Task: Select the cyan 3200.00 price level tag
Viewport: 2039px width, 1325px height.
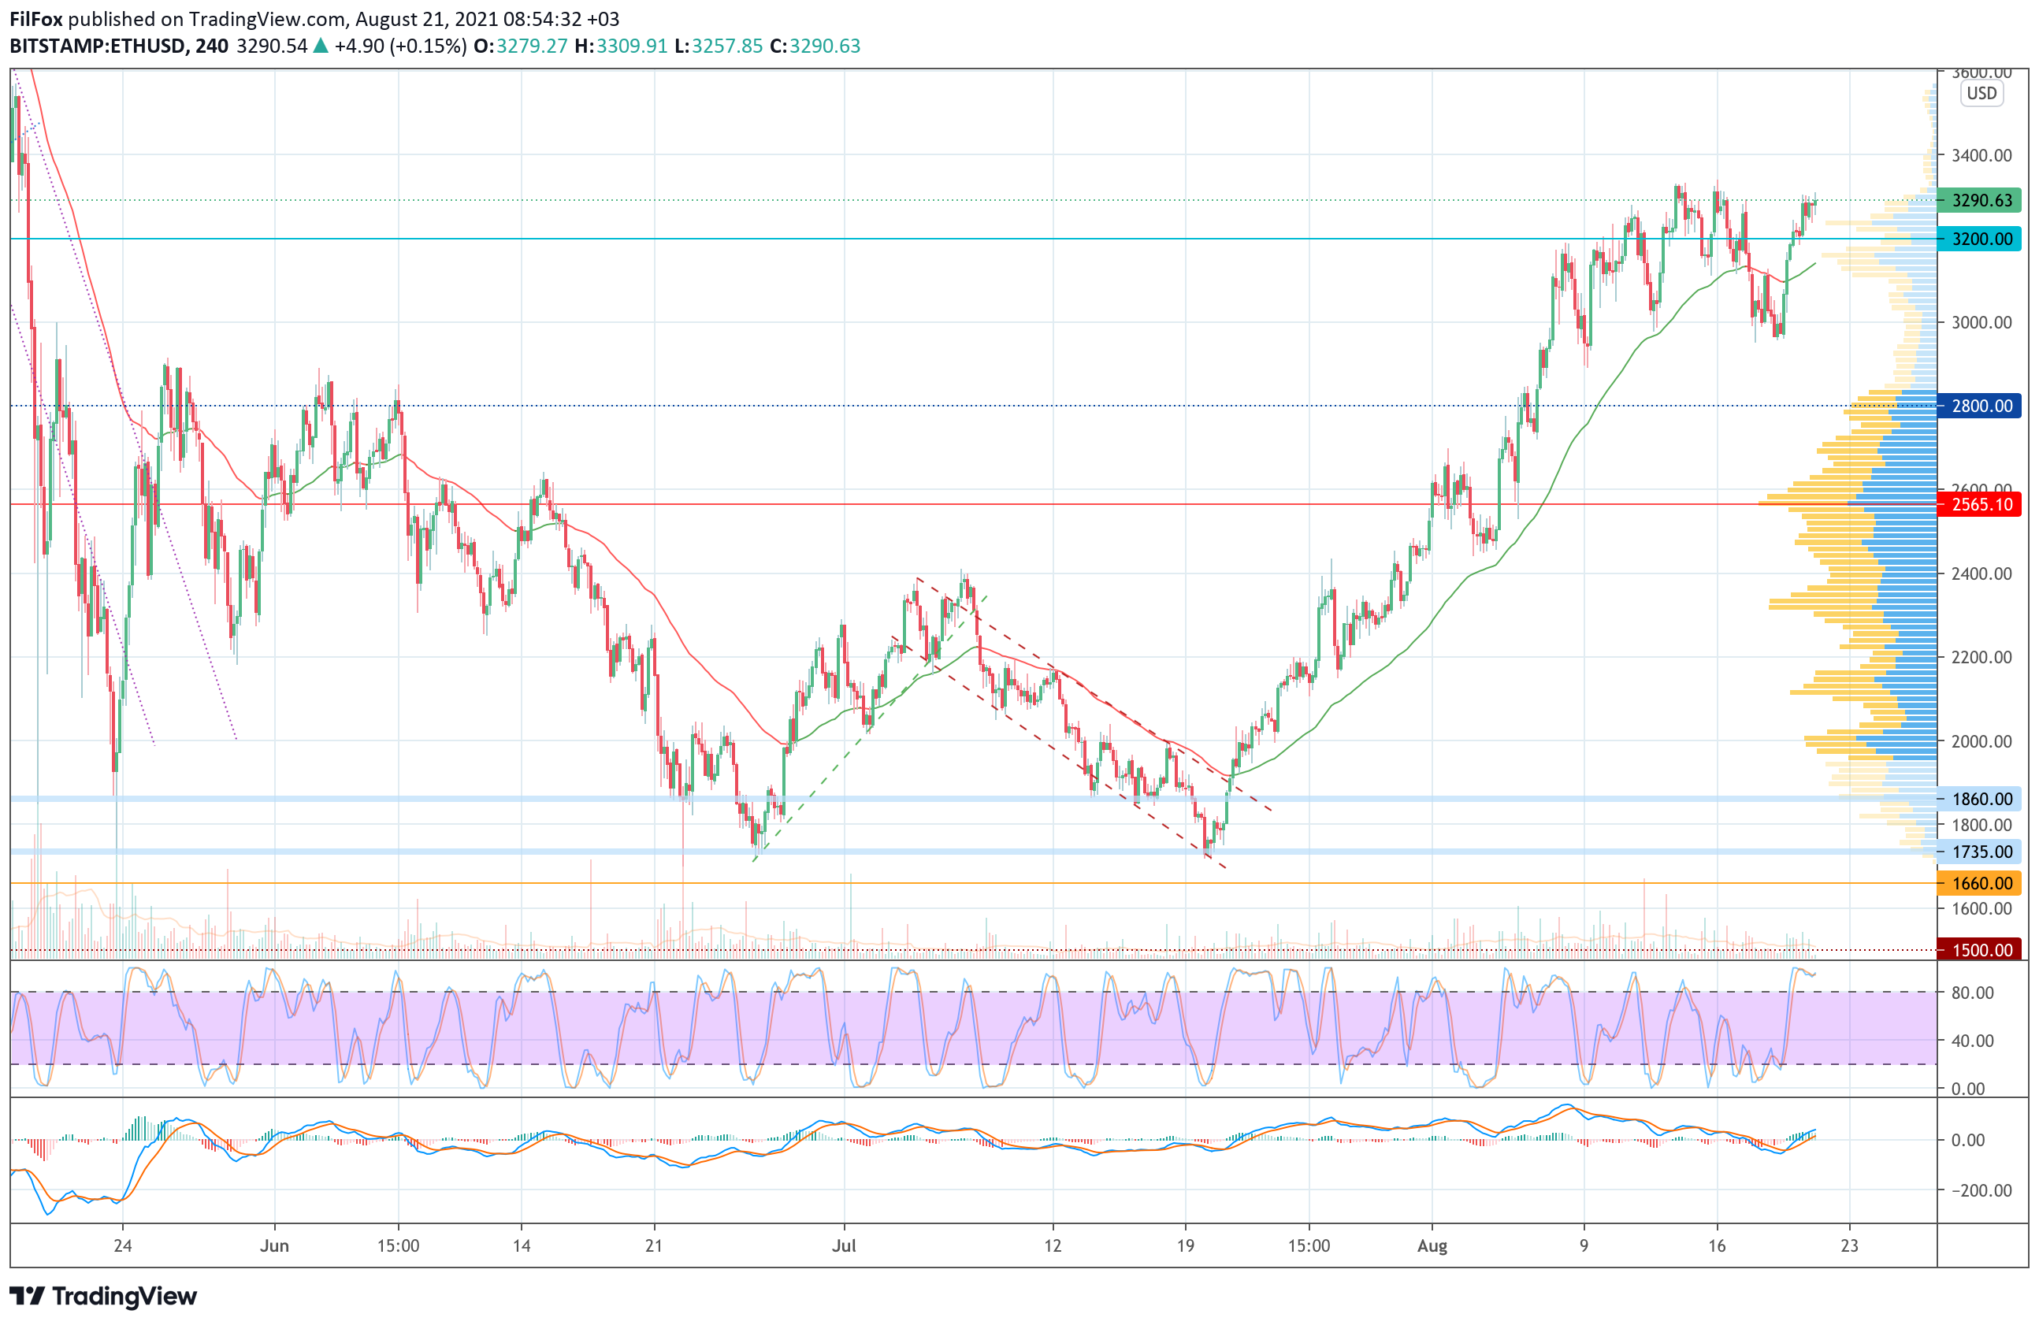Action: [1980, 239]
